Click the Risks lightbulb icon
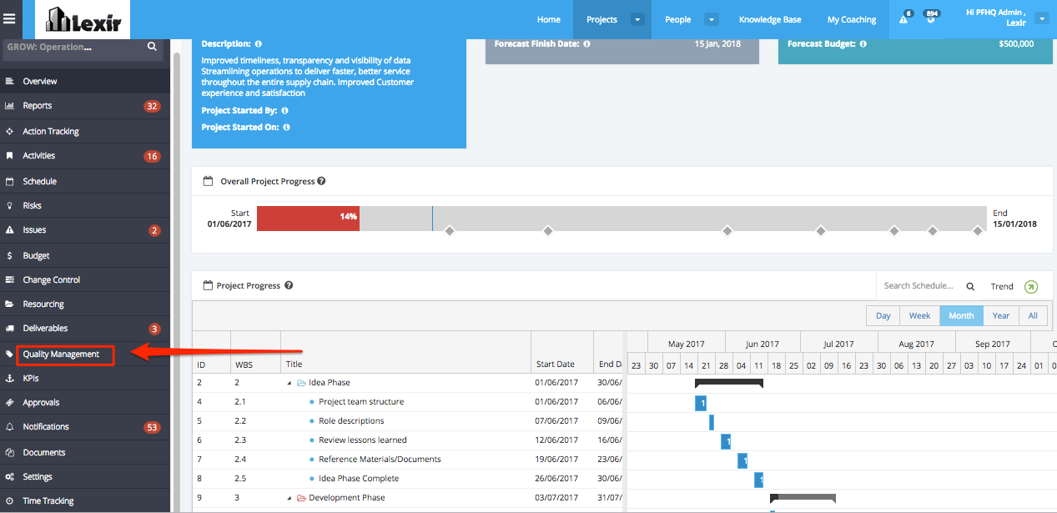The height and width of the screenshot is (513, 1057). 9,205
